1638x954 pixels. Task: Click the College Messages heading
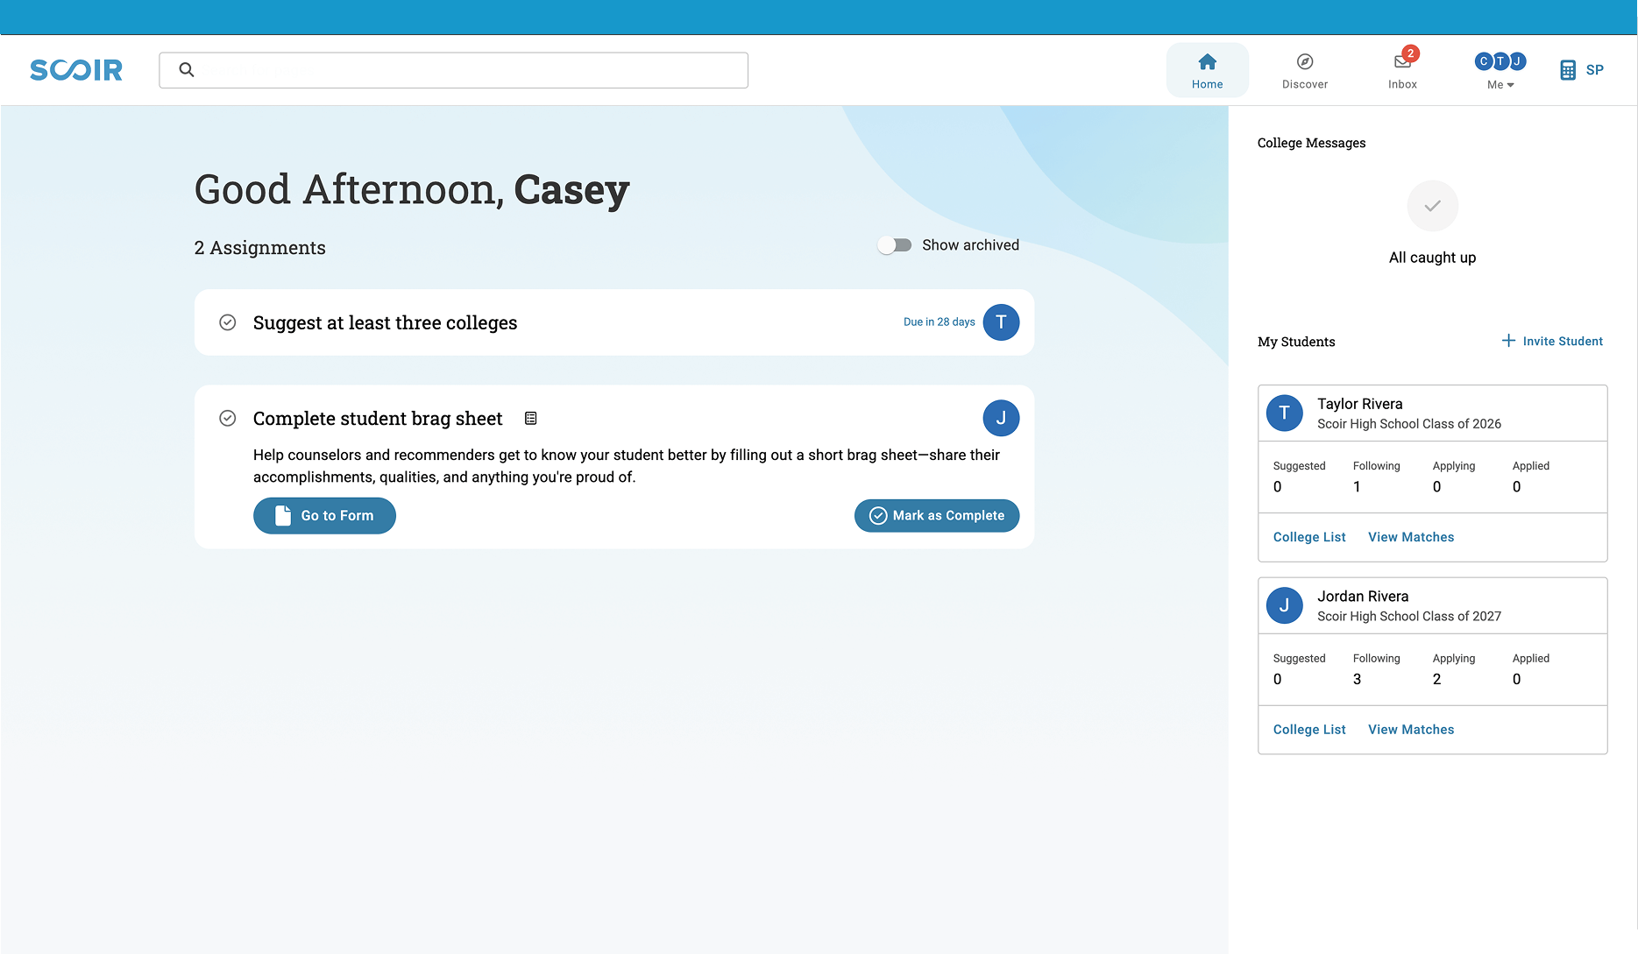(1311, 143)
